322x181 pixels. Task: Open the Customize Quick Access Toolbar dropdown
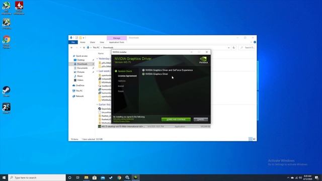[84, 38]
